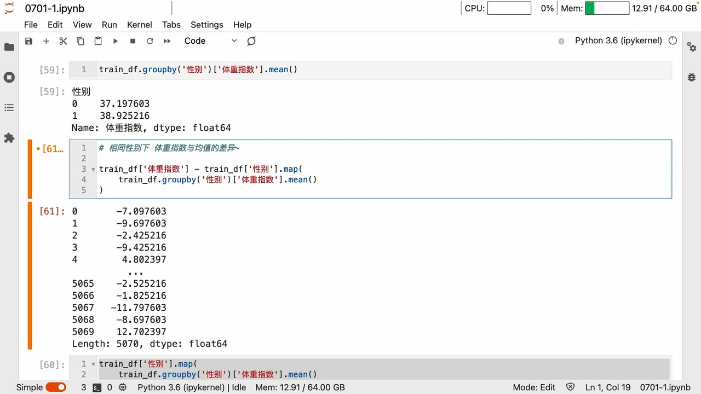701x394 pixels.
Task: Collapse code at line 3 fold arrow in cell 61
Action: (93, 169)
